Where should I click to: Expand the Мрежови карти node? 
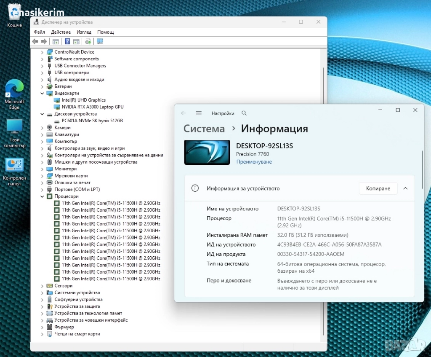coord(42,176)
